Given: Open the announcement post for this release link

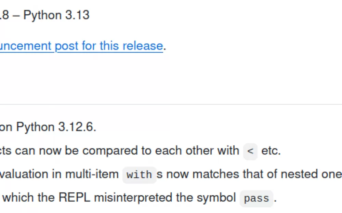Looking at the screenshot, I should pyautogui.click(x=81, y=46).
